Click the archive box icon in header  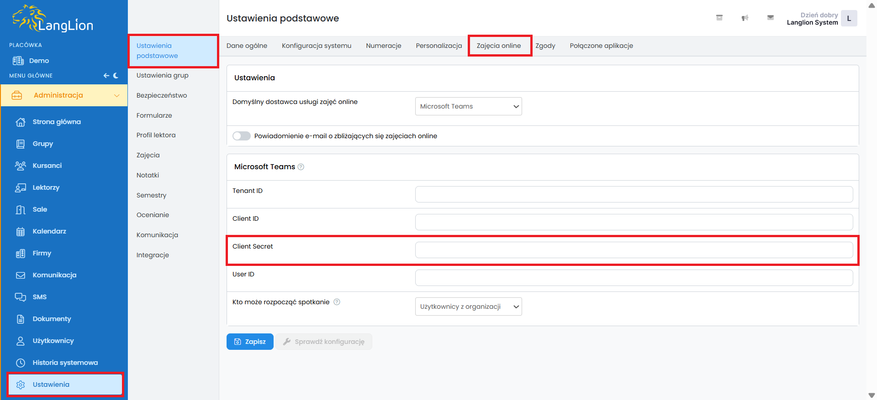click(x=719, y=18)
